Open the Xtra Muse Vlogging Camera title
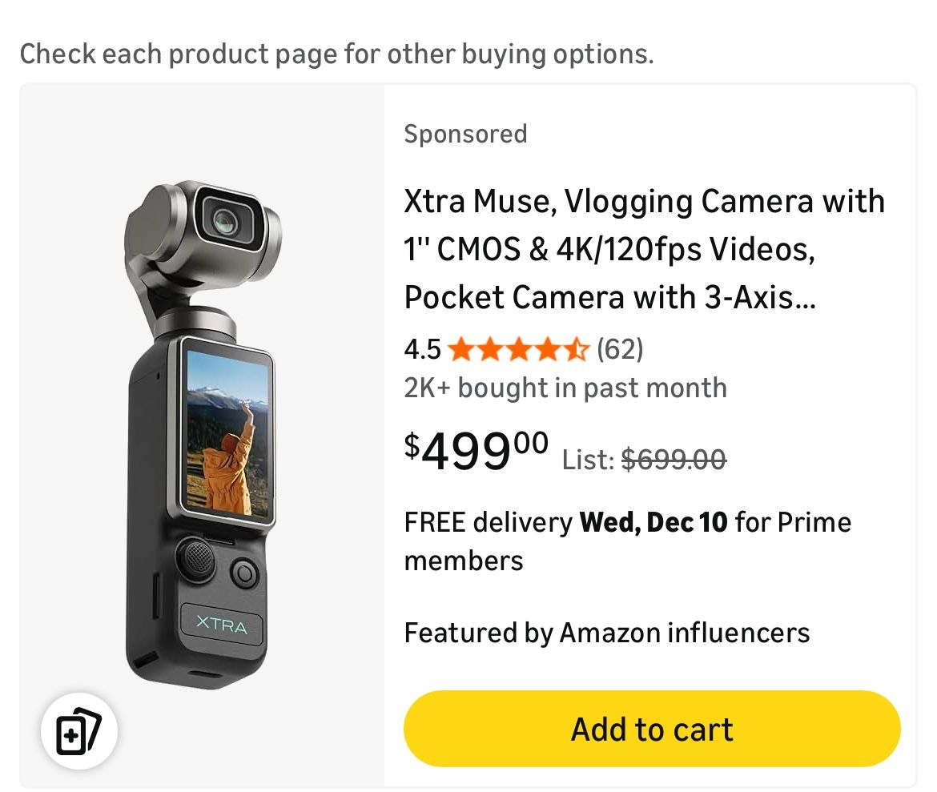Image resolution: width=937 pixels, height=792 pixels. 644,249
